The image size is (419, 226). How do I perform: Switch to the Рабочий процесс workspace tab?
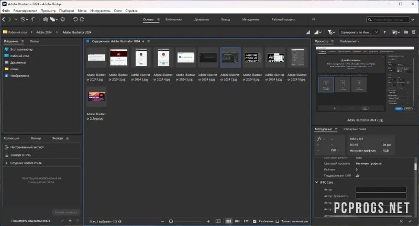[283, 19]
